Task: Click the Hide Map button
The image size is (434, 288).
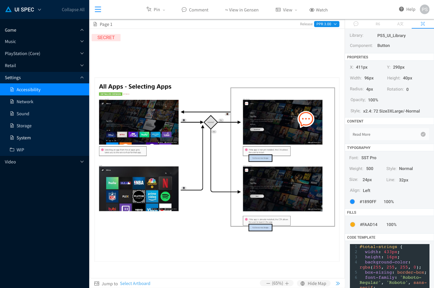Action: (314, 283)
